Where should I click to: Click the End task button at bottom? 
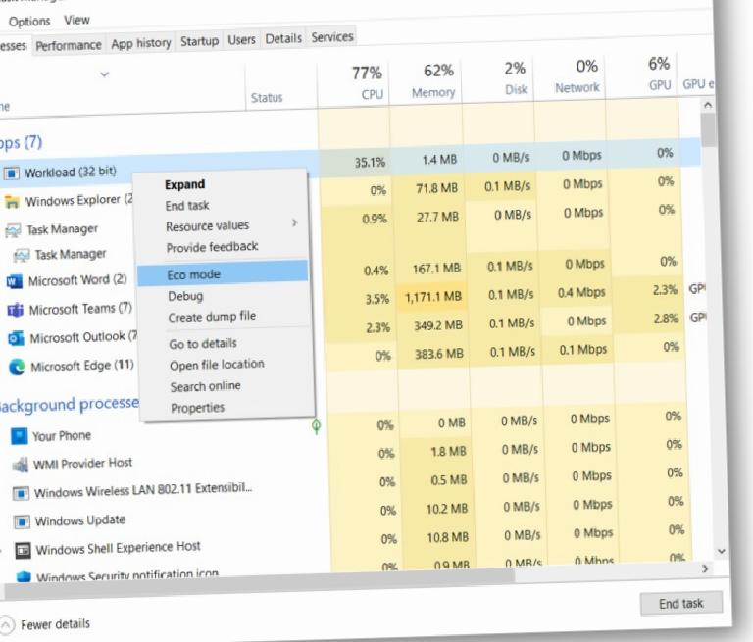pos(681,604)
